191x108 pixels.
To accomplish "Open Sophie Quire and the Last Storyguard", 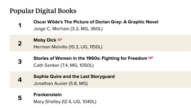I will (74, 76).
